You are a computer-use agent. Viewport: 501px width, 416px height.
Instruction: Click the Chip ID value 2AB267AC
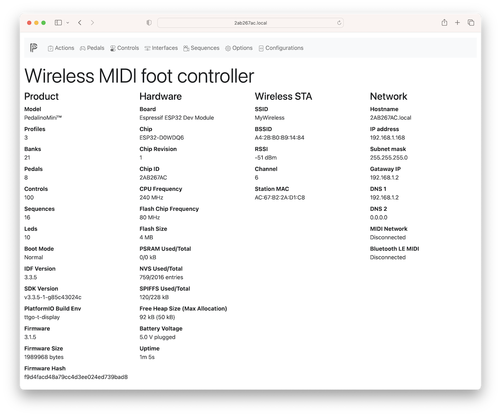tap(153, 177)
